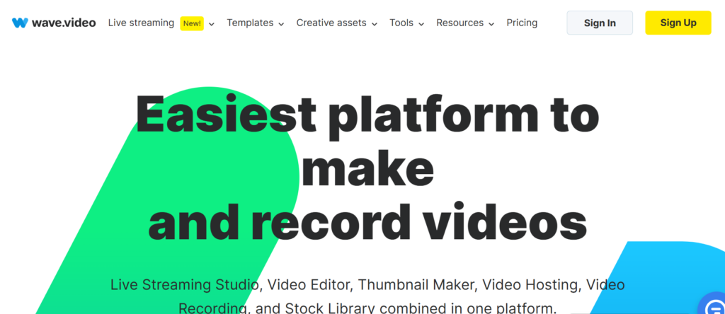
Task: Click the 'Easiest platform to' headline line
Action: [367, 116]
